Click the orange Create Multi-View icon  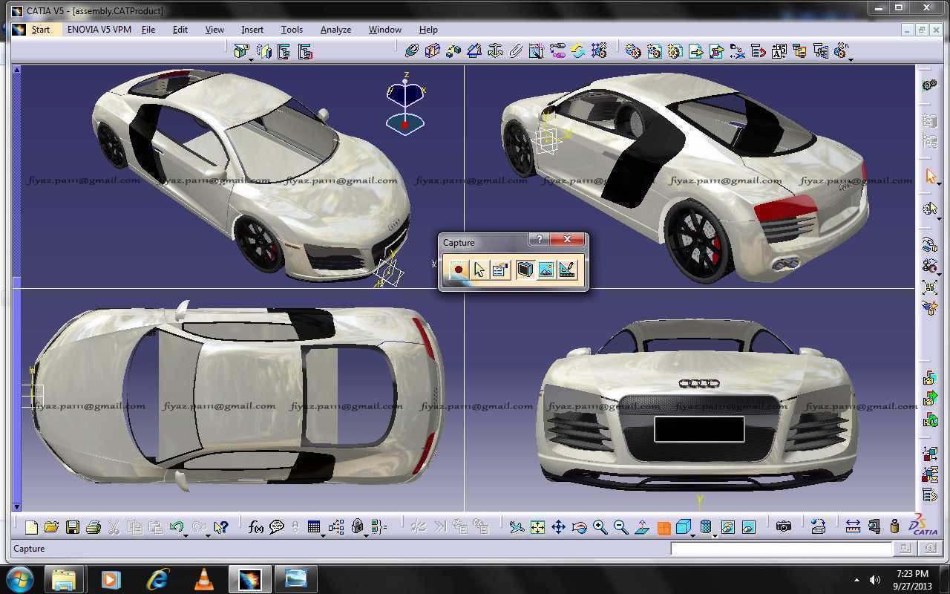point(664,528)
